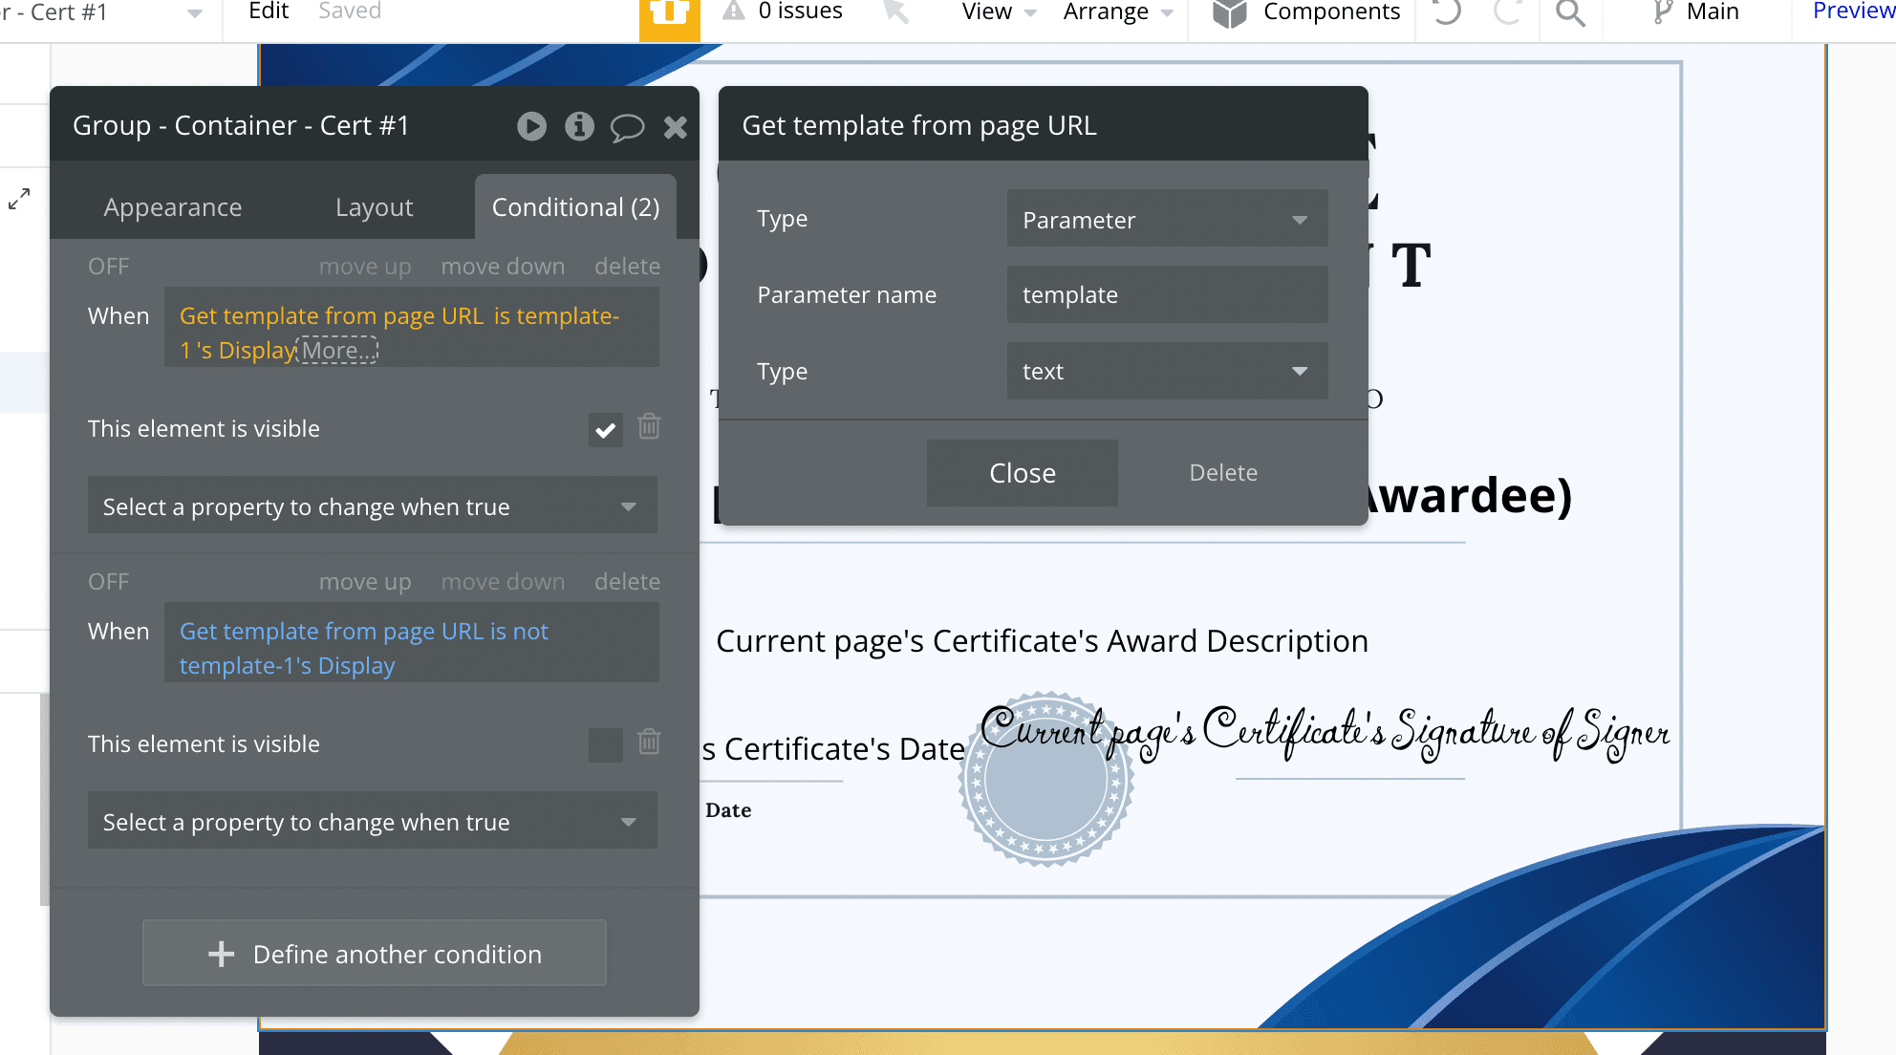Click the Parameter name input field
Viewport: 1896px width, 1055px height.
pyautogui.click(x=1161, y=295)
